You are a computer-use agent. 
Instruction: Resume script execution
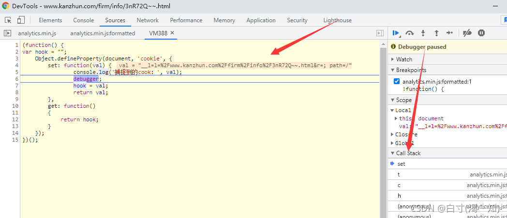point(396,33)
